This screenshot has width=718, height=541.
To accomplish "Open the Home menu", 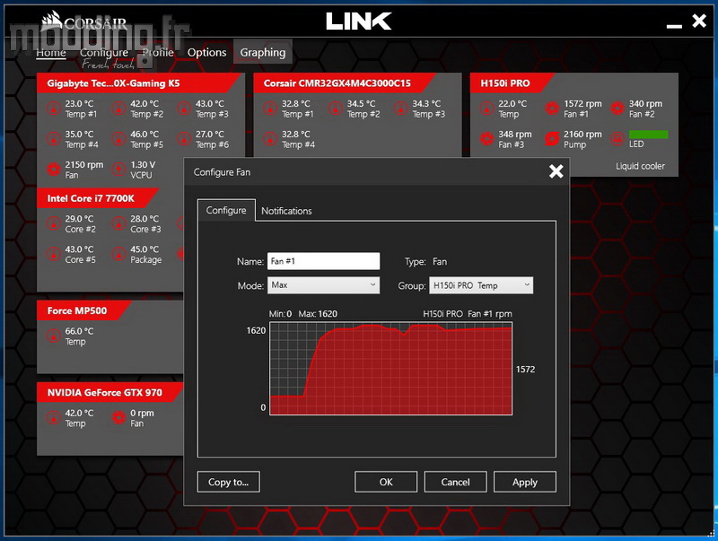I will (51, 53).
